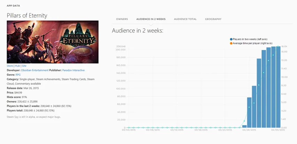Click the Meta score 91% text
This screenshot has width=297, height=144.
point(17,97)
